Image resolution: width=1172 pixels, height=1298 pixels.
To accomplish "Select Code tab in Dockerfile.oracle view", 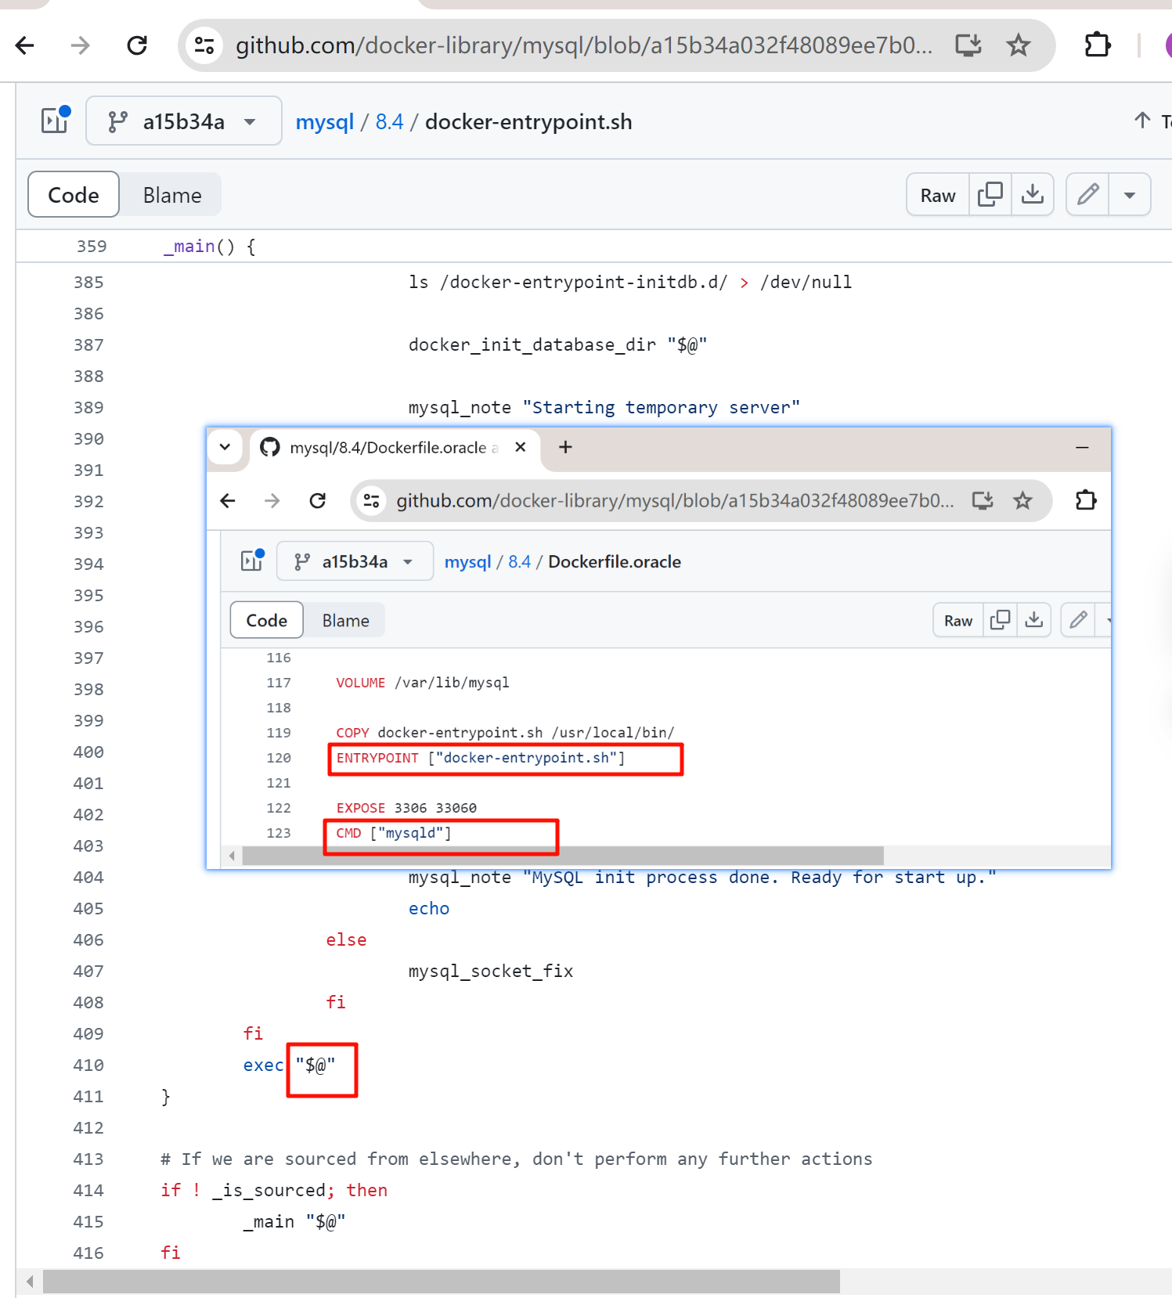I will [x=266, y=621].
